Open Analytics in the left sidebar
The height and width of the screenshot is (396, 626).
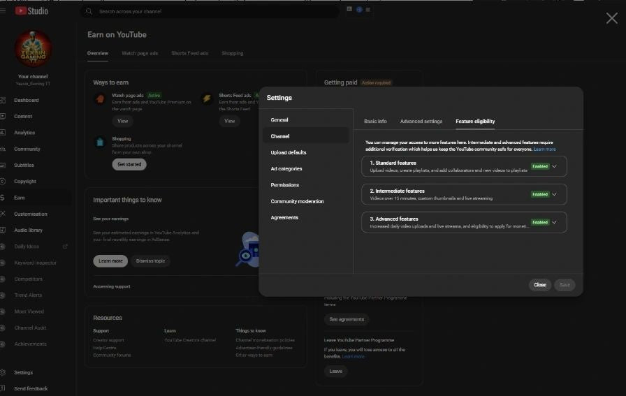pyautogui.click(x=24, y=133)
